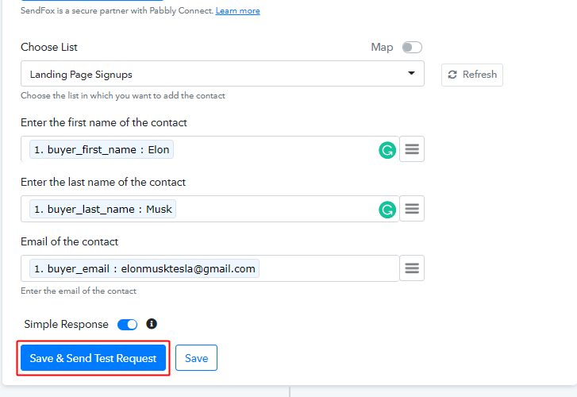Open hamburger menu beside email field
577x397 pixels.
pyautogui.click(x=411, y=268)
